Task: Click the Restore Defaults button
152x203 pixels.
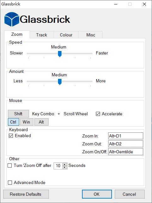Action: coord(26,194)
